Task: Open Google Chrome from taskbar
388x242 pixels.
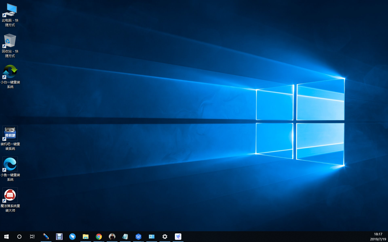Action: coord(99,237)
